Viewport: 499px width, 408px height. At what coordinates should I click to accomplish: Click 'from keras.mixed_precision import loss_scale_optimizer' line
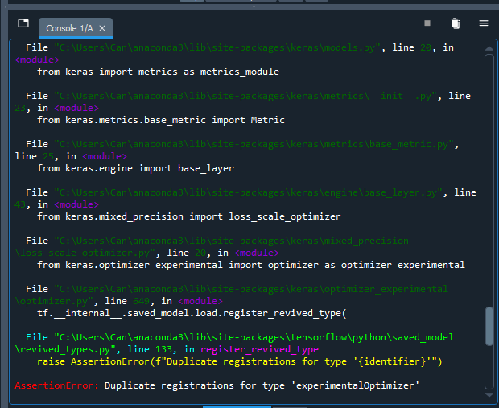pos(189,216)
